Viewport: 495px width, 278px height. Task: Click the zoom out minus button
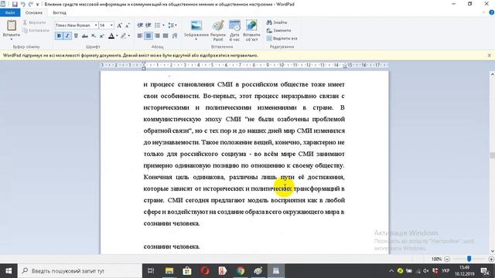447,259
